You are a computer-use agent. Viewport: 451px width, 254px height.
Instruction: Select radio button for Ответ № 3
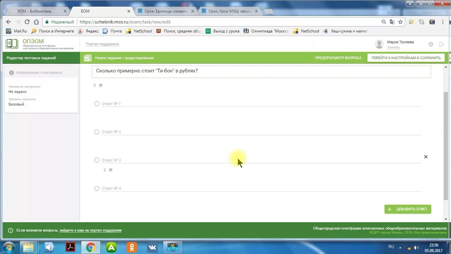click(97, 160)
